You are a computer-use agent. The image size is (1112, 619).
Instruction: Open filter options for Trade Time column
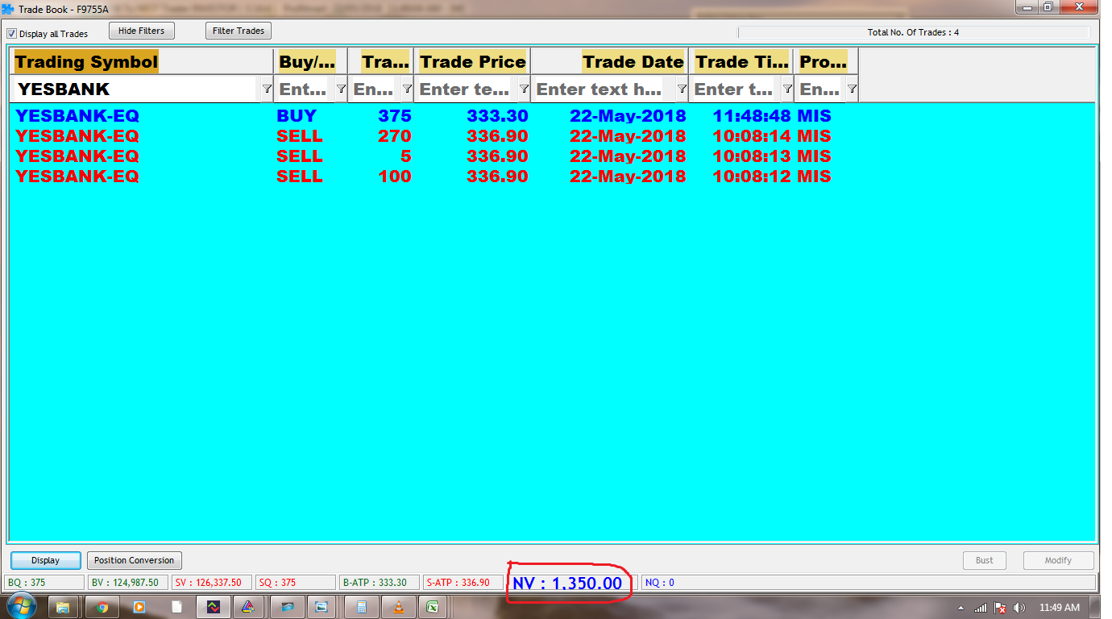[x=787, y=89]
